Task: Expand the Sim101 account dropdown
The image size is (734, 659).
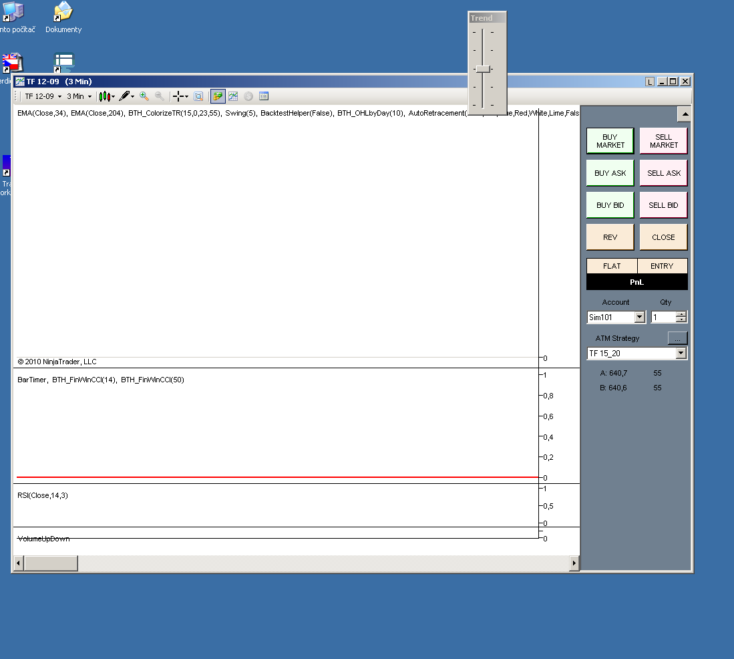Action: [639, 317]
